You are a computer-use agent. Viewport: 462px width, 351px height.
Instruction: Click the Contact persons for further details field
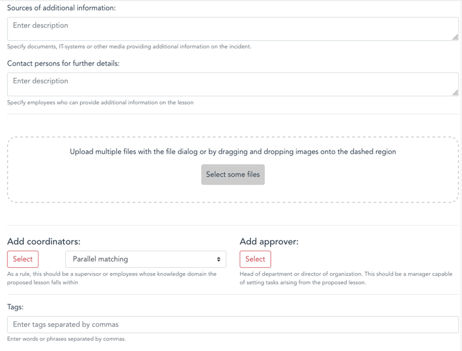tap(233, 84)
